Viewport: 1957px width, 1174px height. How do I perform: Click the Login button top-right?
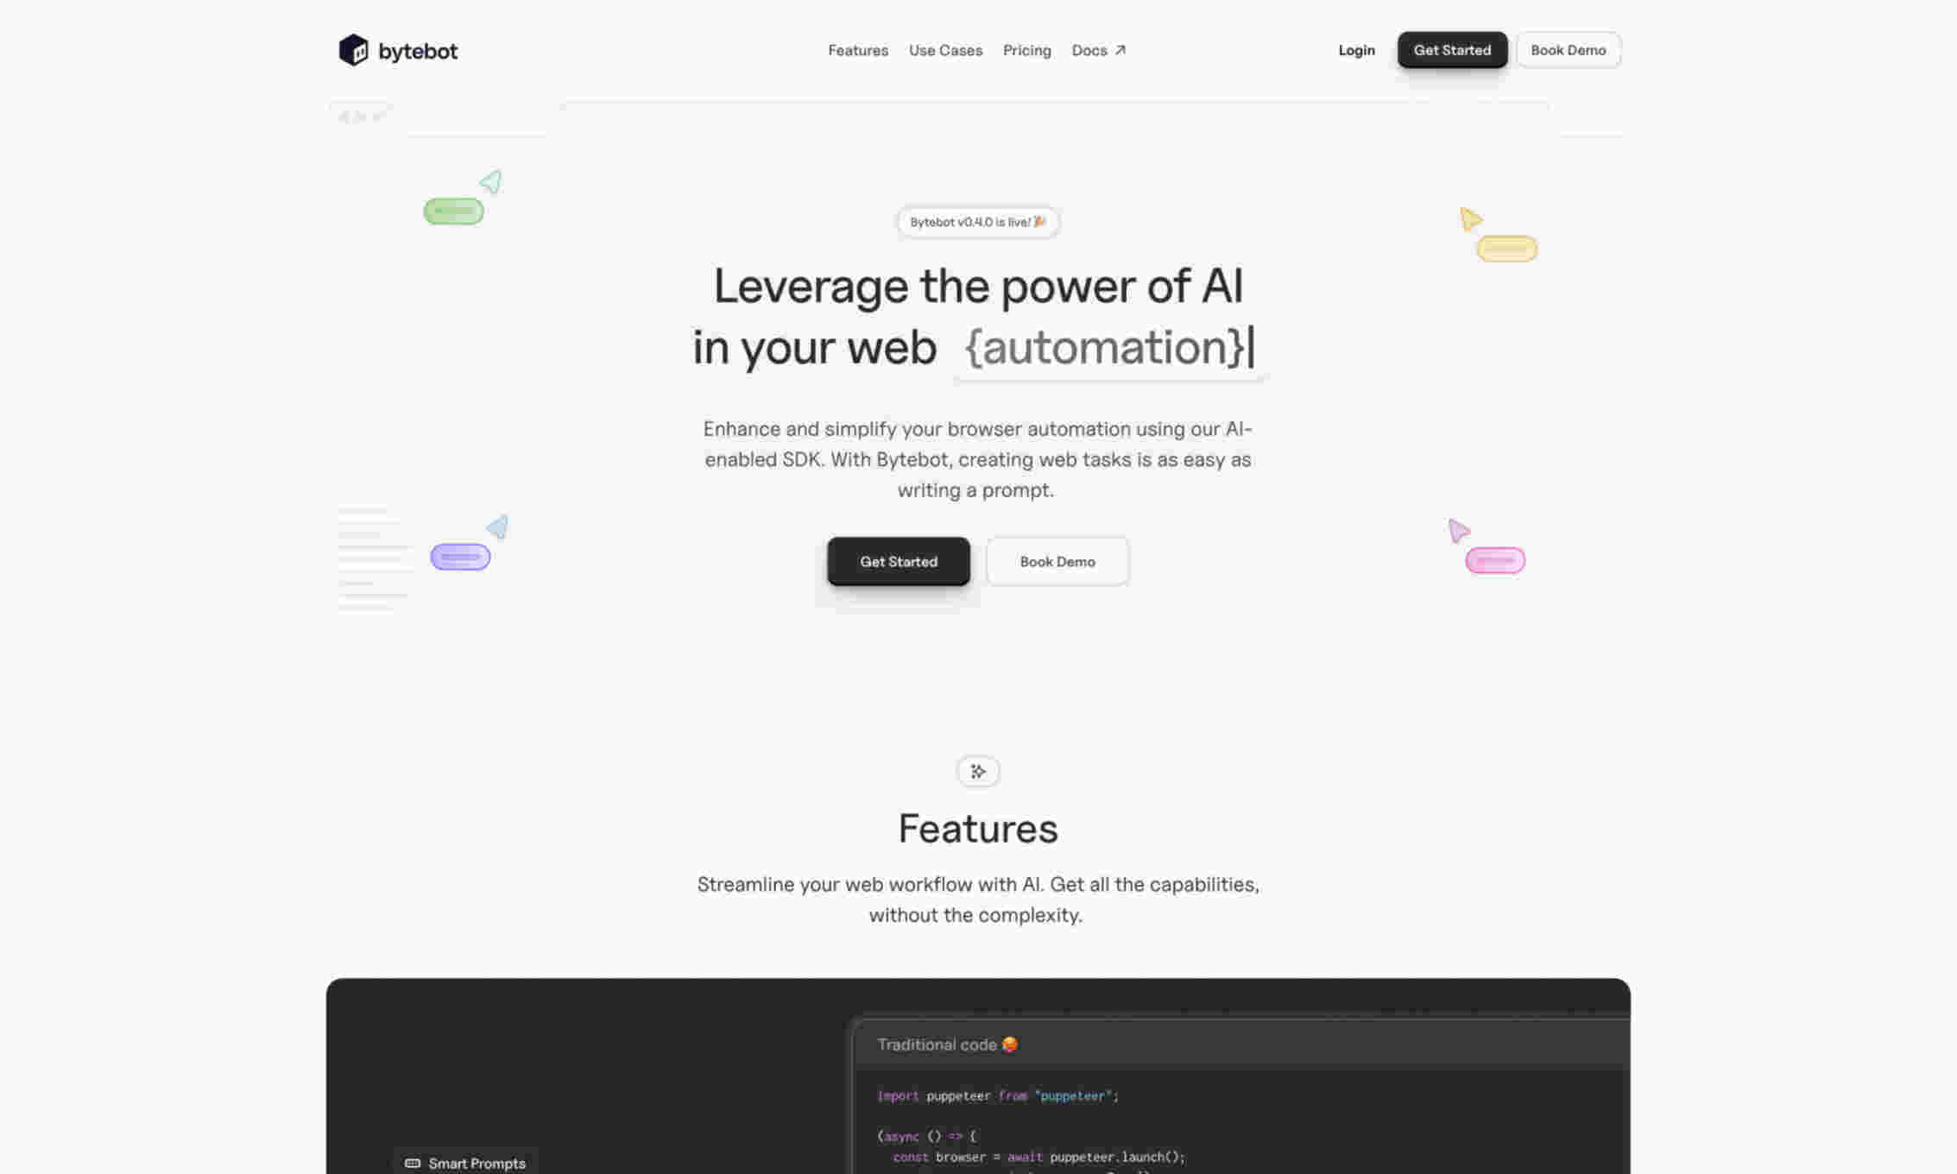tap(1356, 49)
